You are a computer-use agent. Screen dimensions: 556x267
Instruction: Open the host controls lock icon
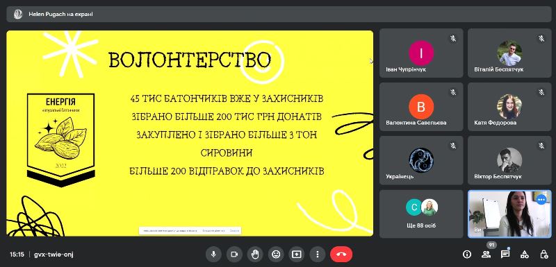click(x=543, y=254)
